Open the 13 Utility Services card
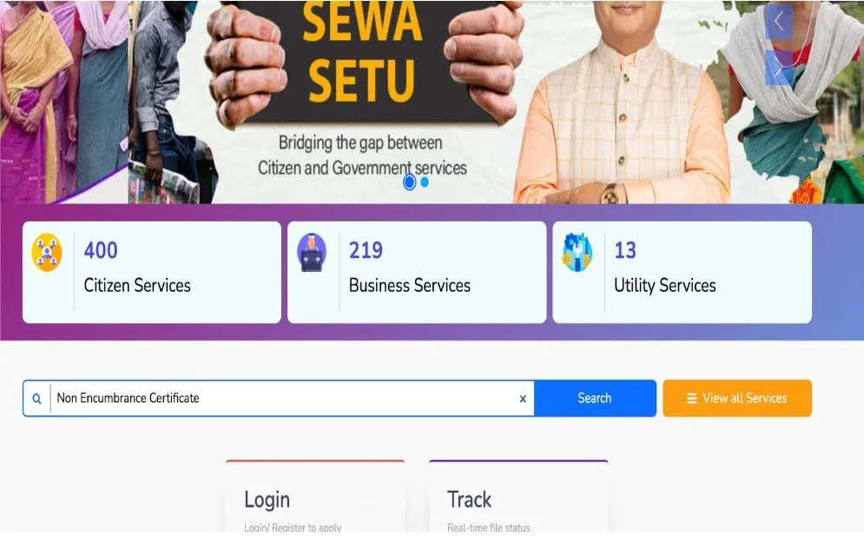The width and height of the screenshot is (864, 537). coord(683,272)
